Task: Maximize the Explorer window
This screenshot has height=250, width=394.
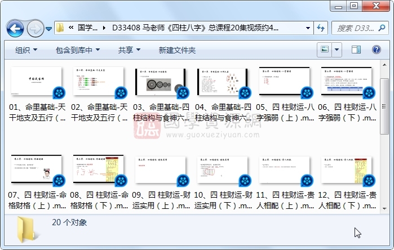Action: point(354,6)
